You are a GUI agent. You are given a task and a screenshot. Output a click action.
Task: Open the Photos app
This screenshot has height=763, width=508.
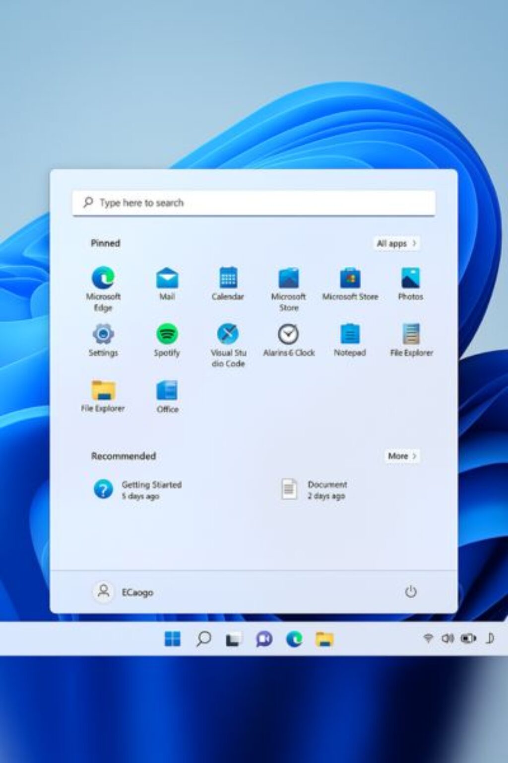pos(410,284)
